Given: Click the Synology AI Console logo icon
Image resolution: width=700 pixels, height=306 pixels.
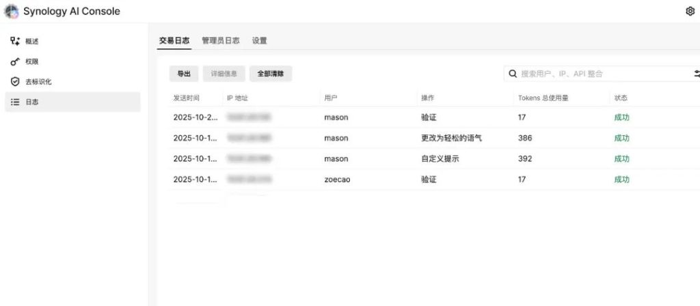Looking at the screenshot, I should (12, 11).
